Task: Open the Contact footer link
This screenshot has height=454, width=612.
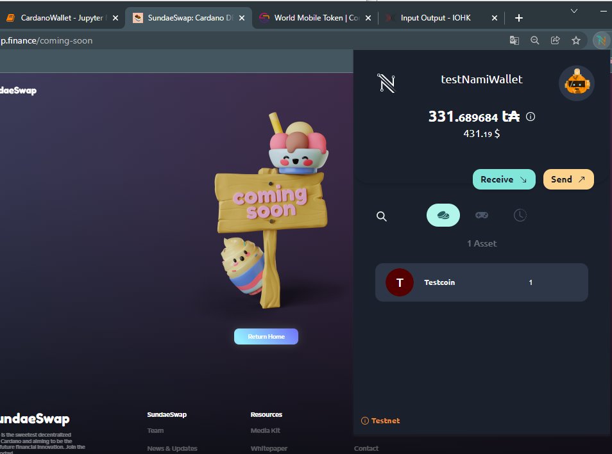Action: pos(366,448)
